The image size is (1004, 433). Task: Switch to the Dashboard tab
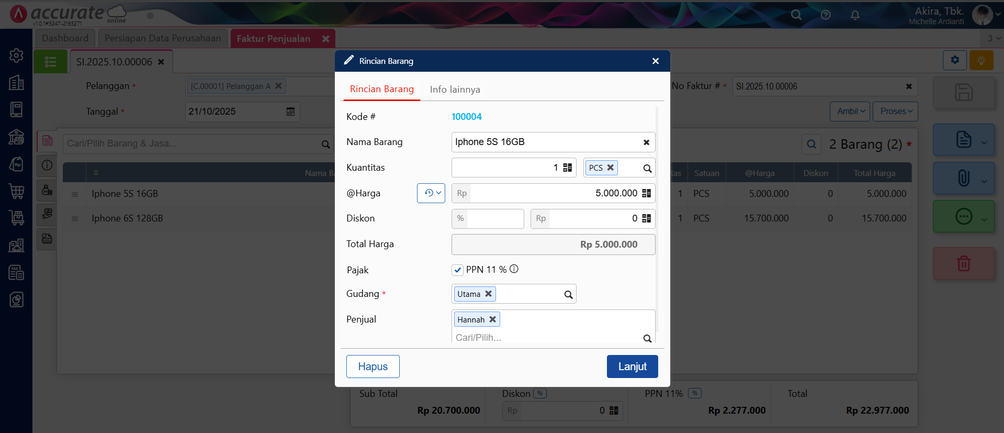point(65,38)
